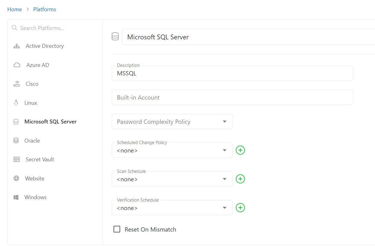Screen dimensions: 375x250
Task: Open the Password Complexity Policy dropdown
Action: (x=172, y=121)
